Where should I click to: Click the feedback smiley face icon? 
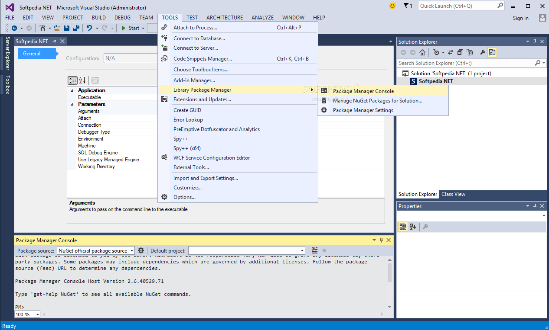point(392,6)
